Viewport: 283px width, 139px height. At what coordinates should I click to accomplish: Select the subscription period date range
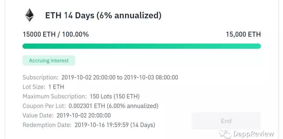point(120,77)
